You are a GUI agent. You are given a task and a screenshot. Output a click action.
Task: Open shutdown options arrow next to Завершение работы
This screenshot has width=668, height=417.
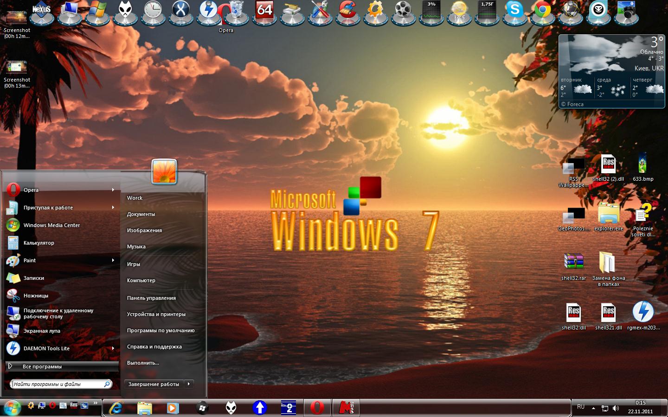pos(189,384)
